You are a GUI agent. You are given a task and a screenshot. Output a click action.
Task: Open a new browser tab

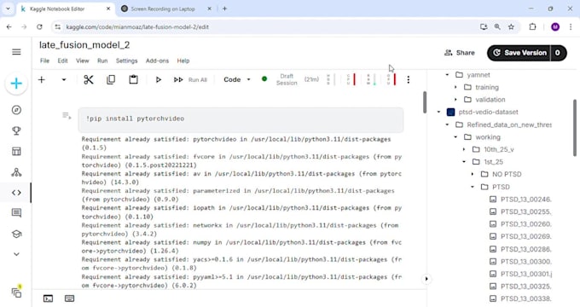pyautogui.click(x=224, y=9)
